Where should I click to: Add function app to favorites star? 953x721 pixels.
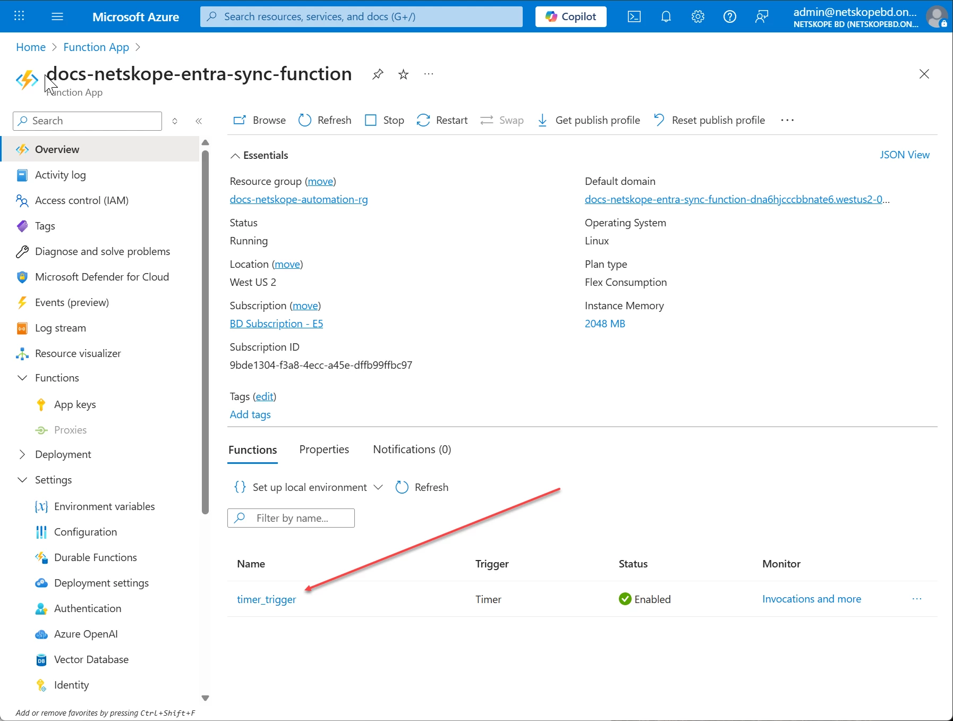point(404,74)
